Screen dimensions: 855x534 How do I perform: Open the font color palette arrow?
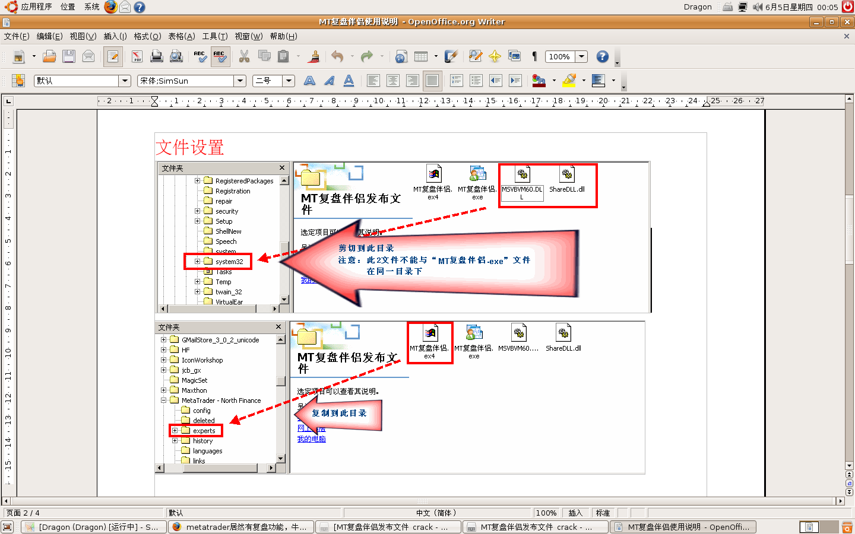click(554, 81)
